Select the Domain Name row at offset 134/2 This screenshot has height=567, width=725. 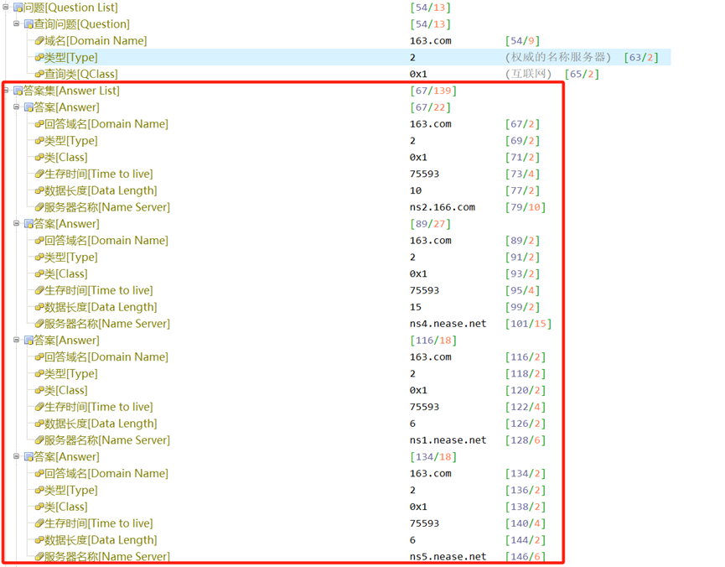(x=106, y=474)
